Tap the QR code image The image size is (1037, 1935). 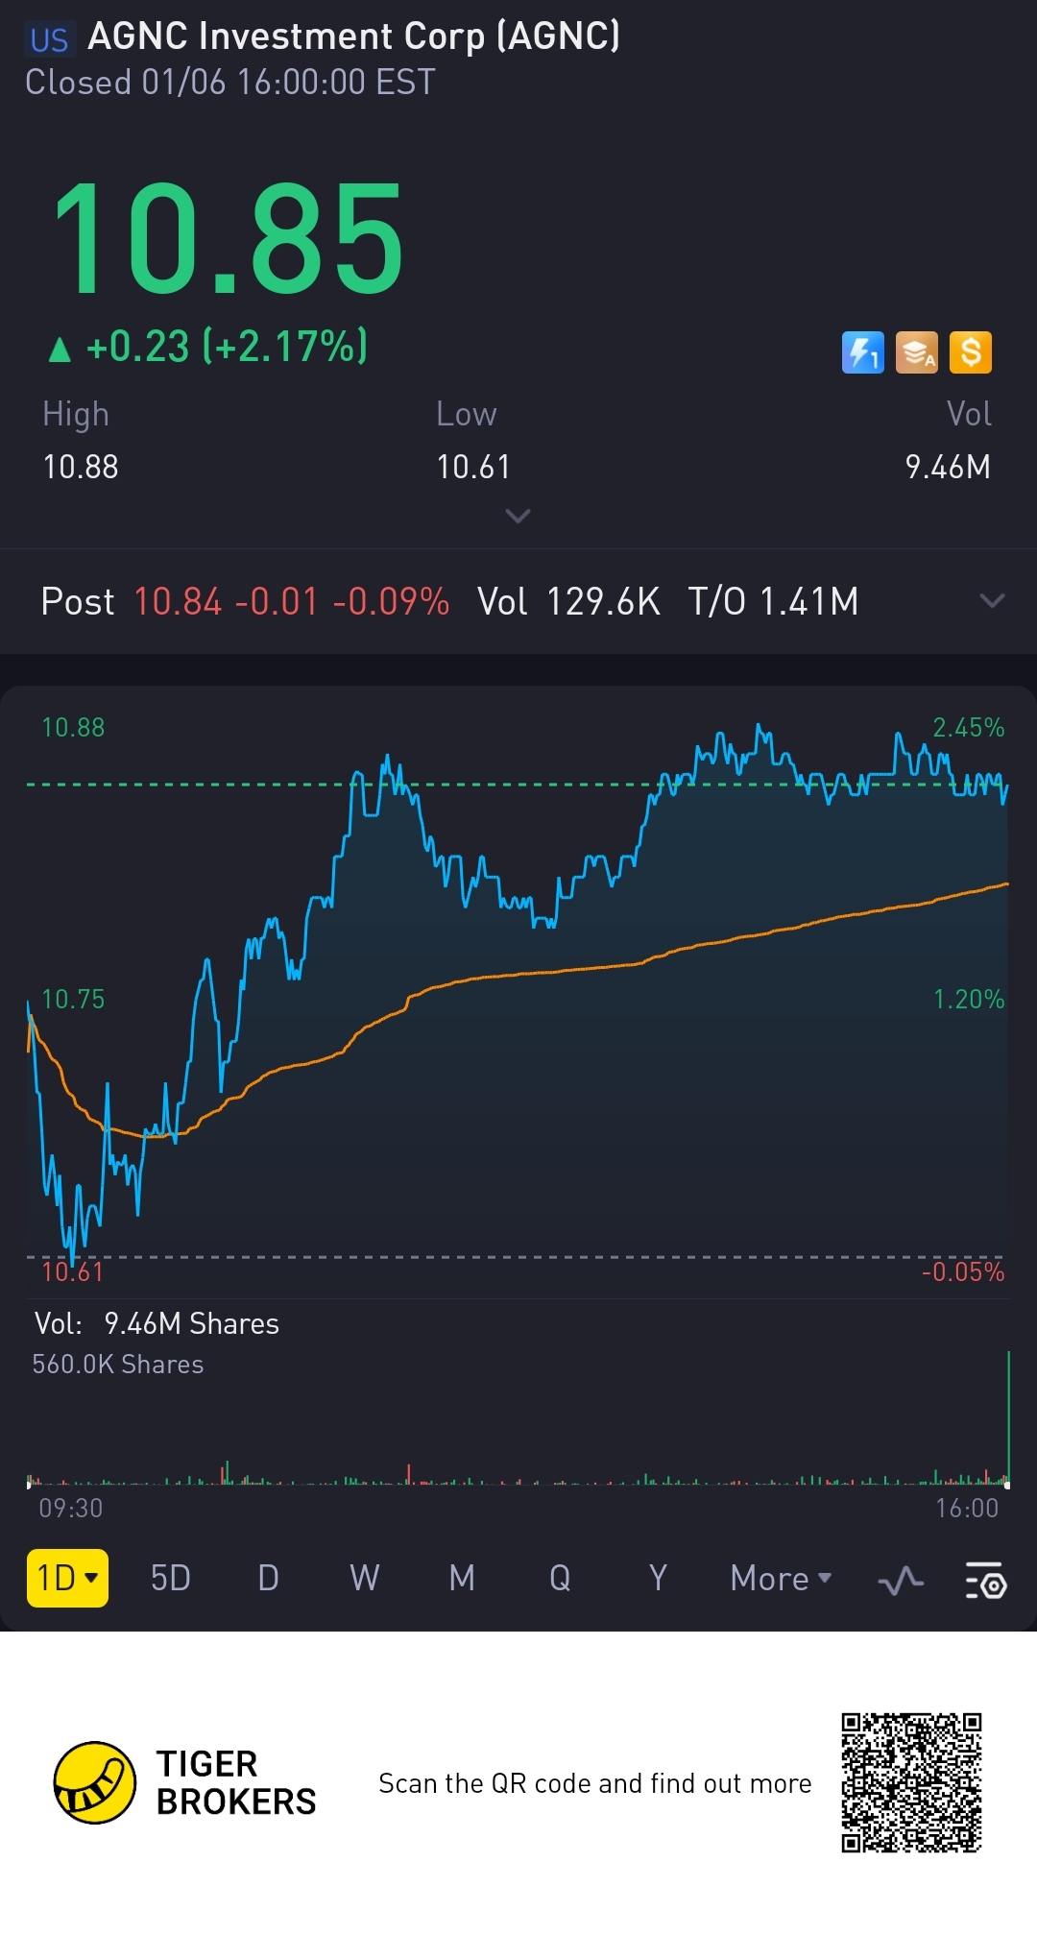coord(911,1782)
